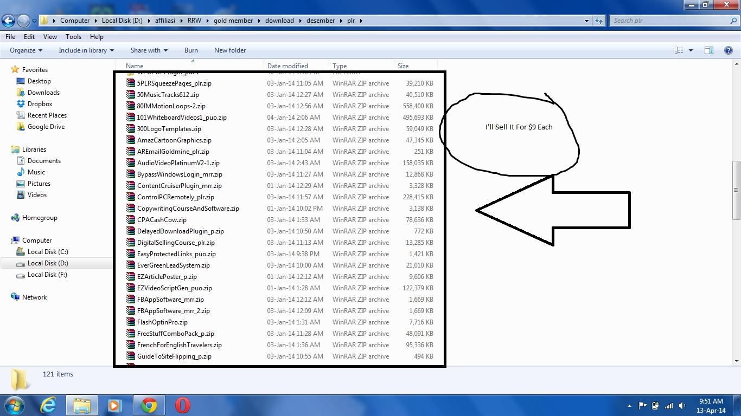Screen dimensions: 741x416
Task: Open Opera browser from the taskbar
Action: click(183, 405)
